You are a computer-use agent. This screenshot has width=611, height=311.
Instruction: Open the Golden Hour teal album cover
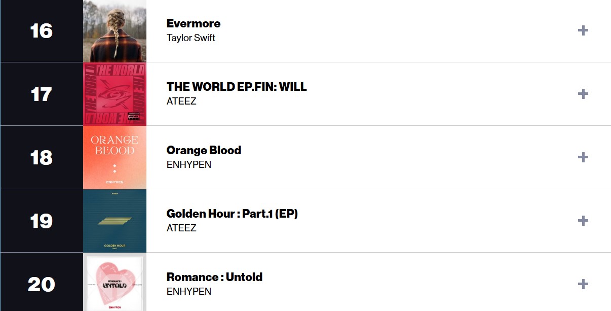coord(114,221)
